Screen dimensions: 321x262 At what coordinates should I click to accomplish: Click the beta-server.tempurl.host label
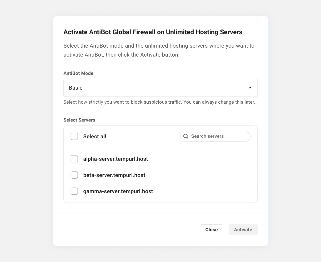pyautogui.click(x=114, y=175)
